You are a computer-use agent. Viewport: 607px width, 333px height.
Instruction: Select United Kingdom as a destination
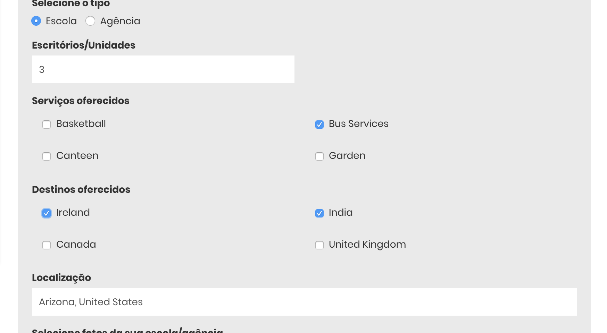click(x=319, y=245)
